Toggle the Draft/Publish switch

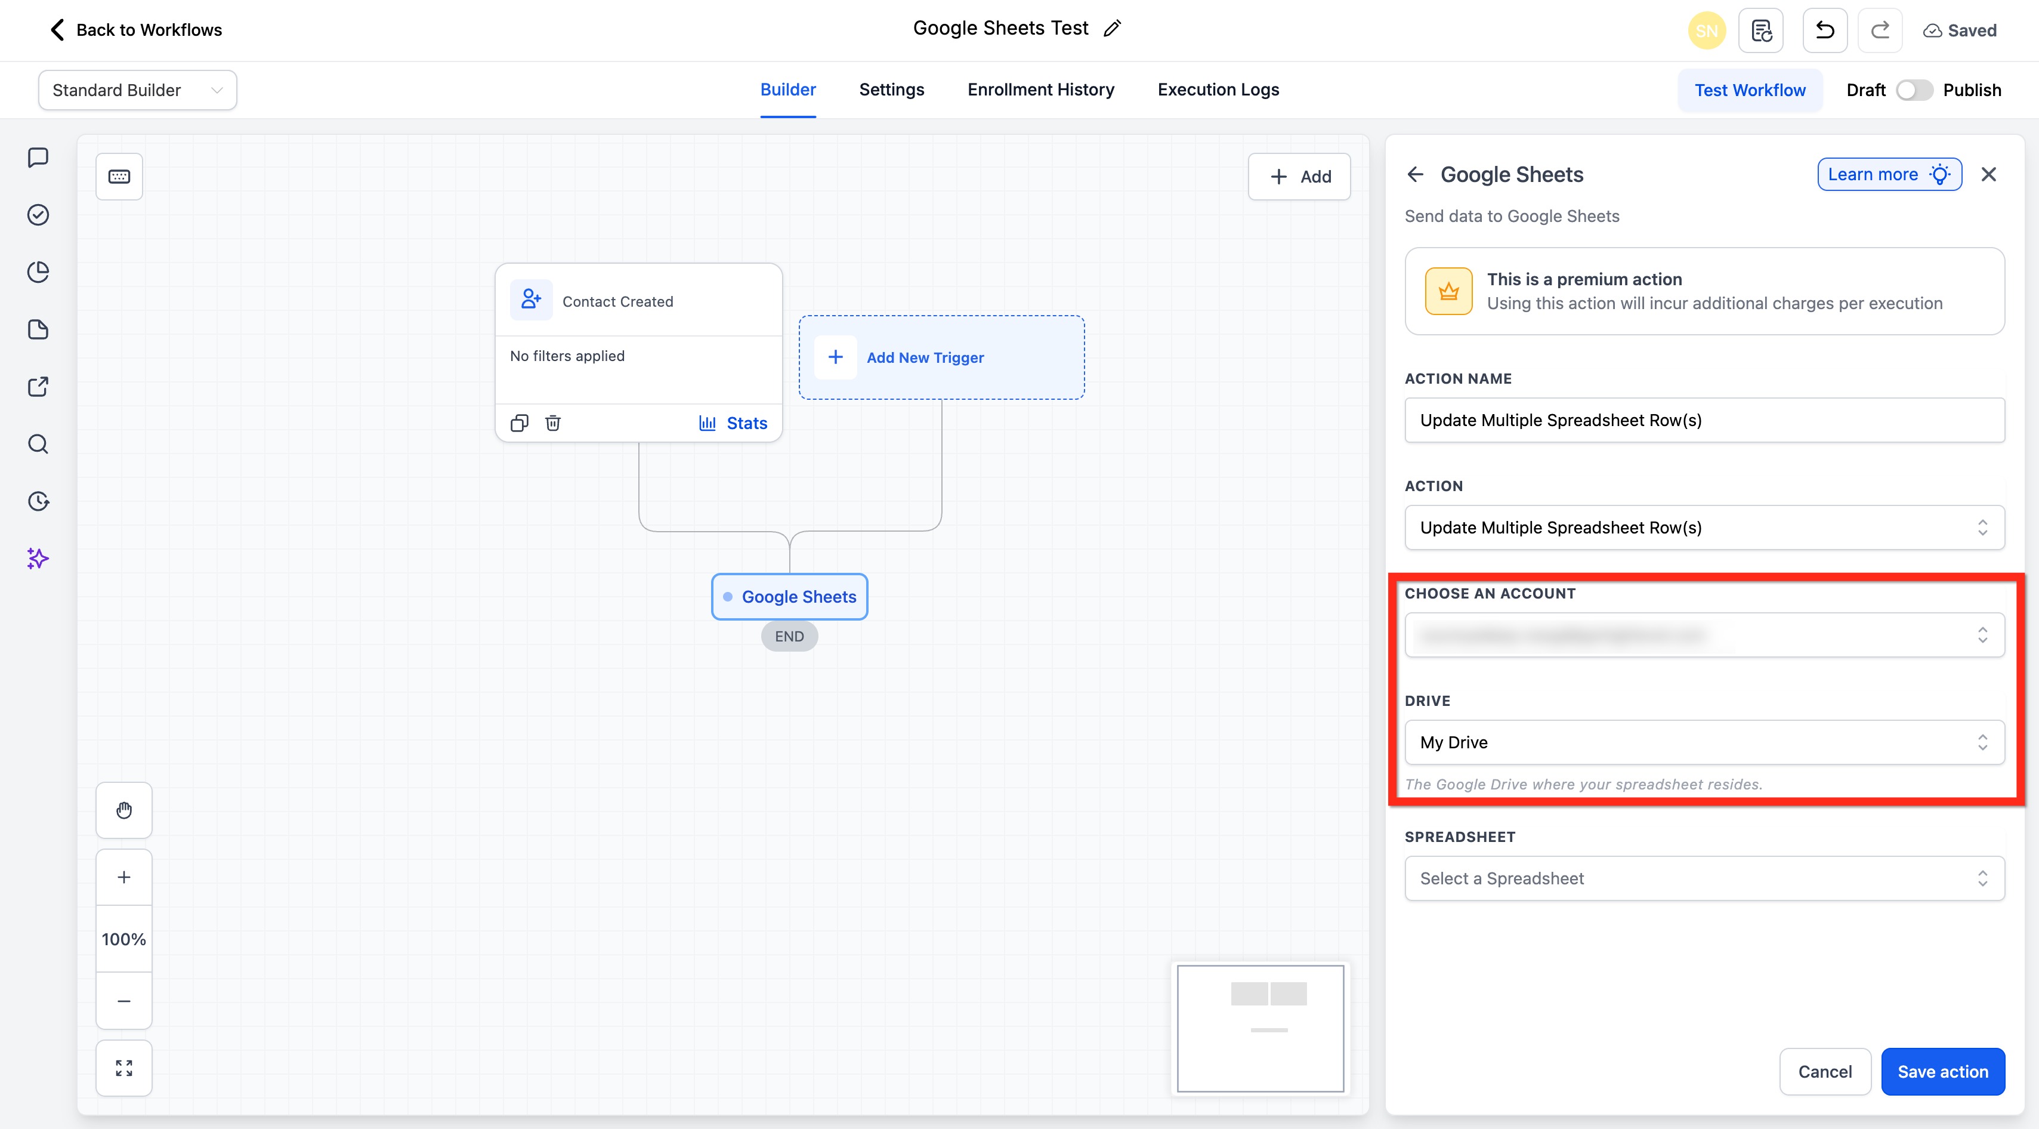coord(1914,90)
